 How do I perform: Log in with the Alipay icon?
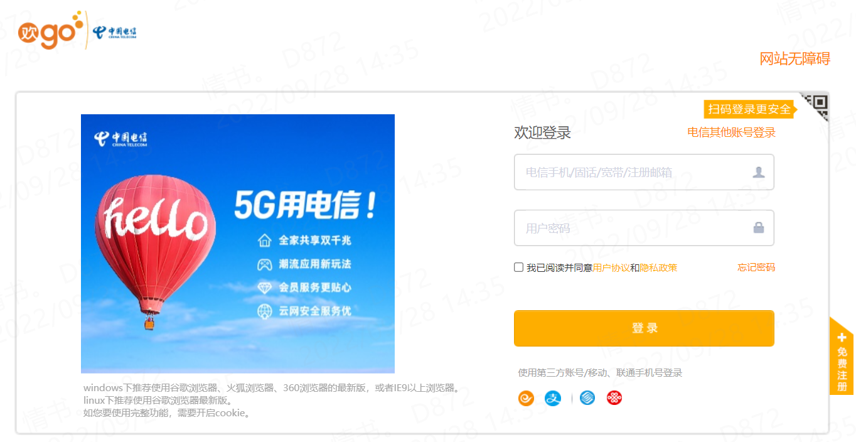pyautogui.click(x=553, y=398)
